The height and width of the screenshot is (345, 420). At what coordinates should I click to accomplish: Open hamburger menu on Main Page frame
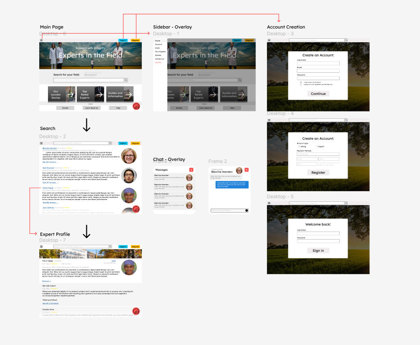(41, 40)
